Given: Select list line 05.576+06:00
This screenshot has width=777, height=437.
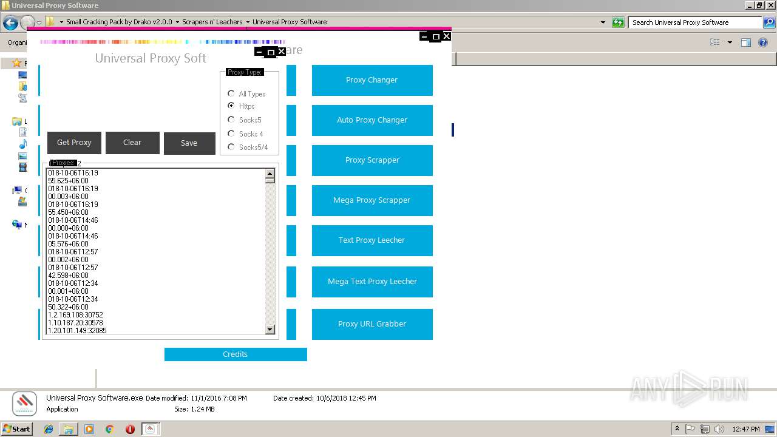Looking at the screenshot, I should [68, 244].
